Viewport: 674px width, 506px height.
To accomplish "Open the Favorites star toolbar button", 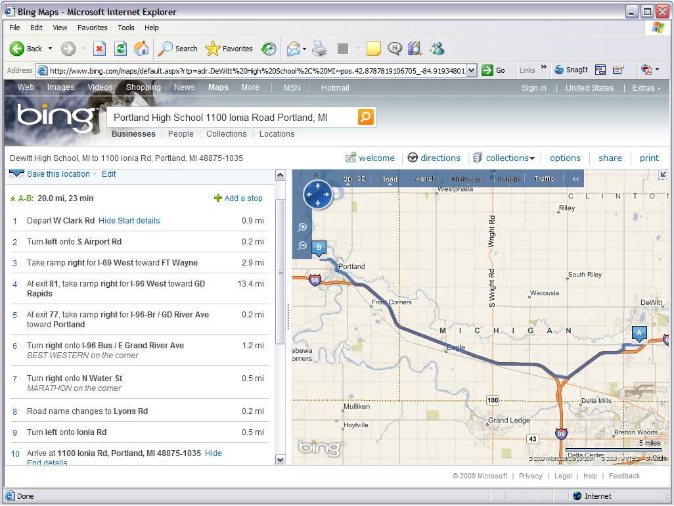I will point(229,49).
